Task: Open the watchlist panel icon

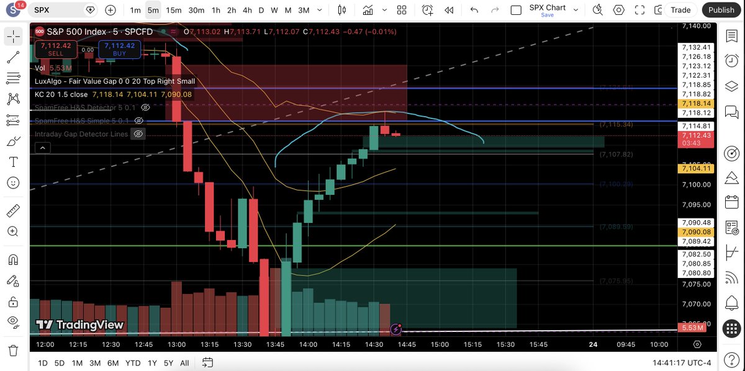Action: [731, 36]
